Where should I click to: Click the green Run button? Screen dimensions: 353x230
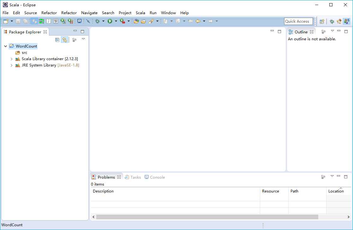[110, 21]
